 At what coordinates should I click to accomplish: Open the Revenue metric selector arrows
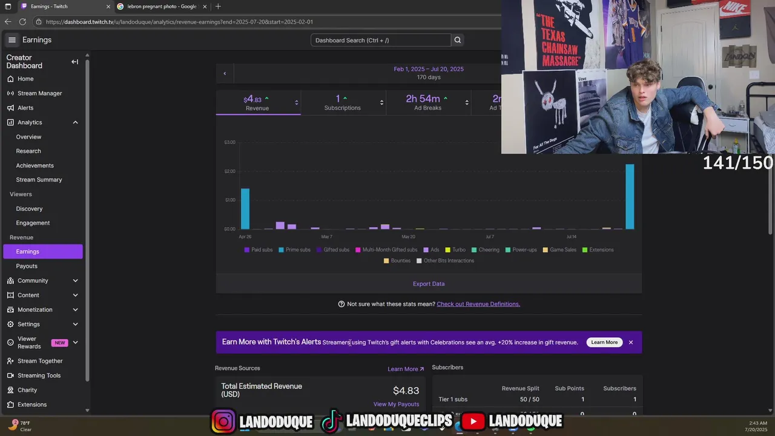296,102
